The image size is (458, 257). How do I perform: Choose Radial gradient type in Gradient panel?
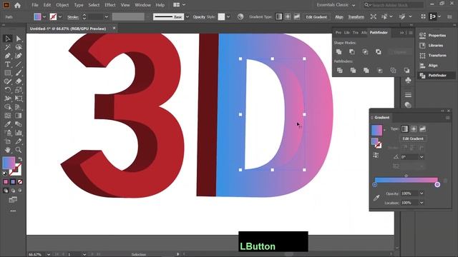click(414, 128)
